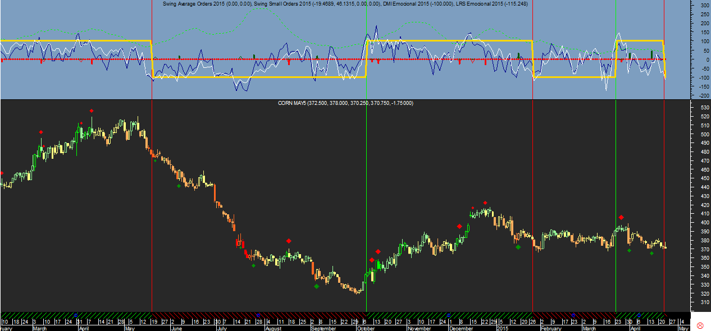This screenshot has height=331, width=711.
Task: Click the red vertical line at late January 2015
Action: pos(532,196)
